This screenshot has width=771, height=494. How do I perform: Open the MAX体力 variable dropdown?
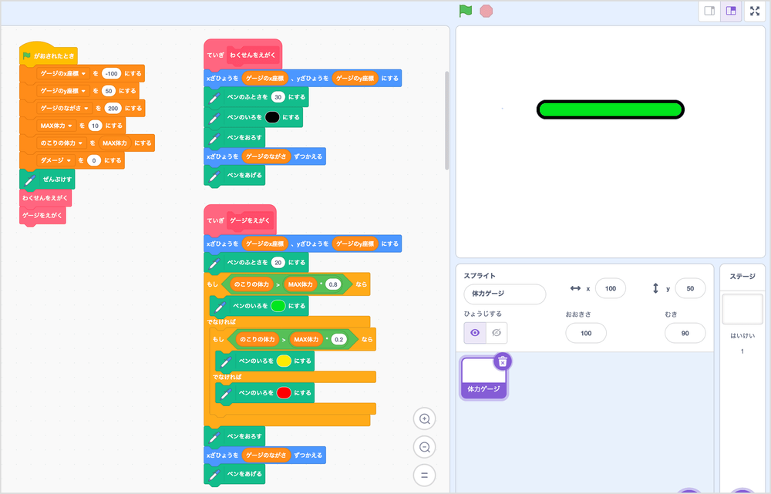click(69, 126)
